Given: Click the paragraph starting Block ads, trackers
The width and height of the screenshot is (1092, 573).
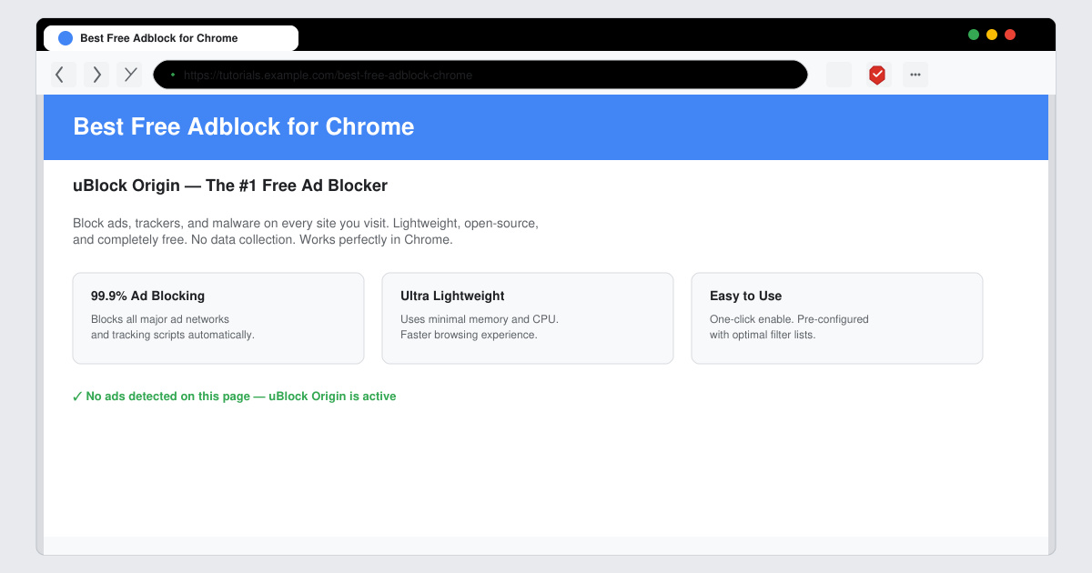Looking at the screenshot, I should pyautogui.click(x=306, y=231).
